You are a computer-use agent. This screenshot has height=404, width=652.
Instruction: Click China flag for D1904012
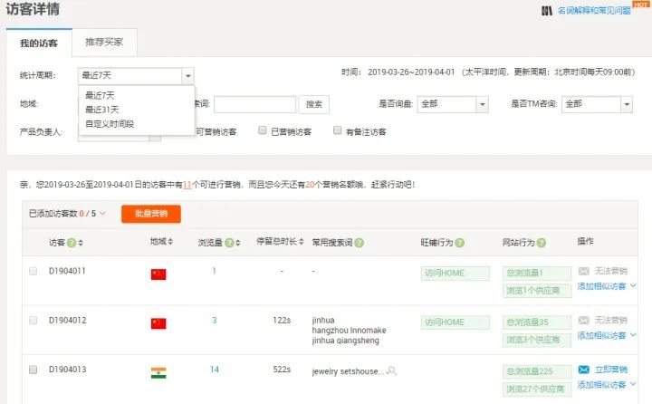158,323
